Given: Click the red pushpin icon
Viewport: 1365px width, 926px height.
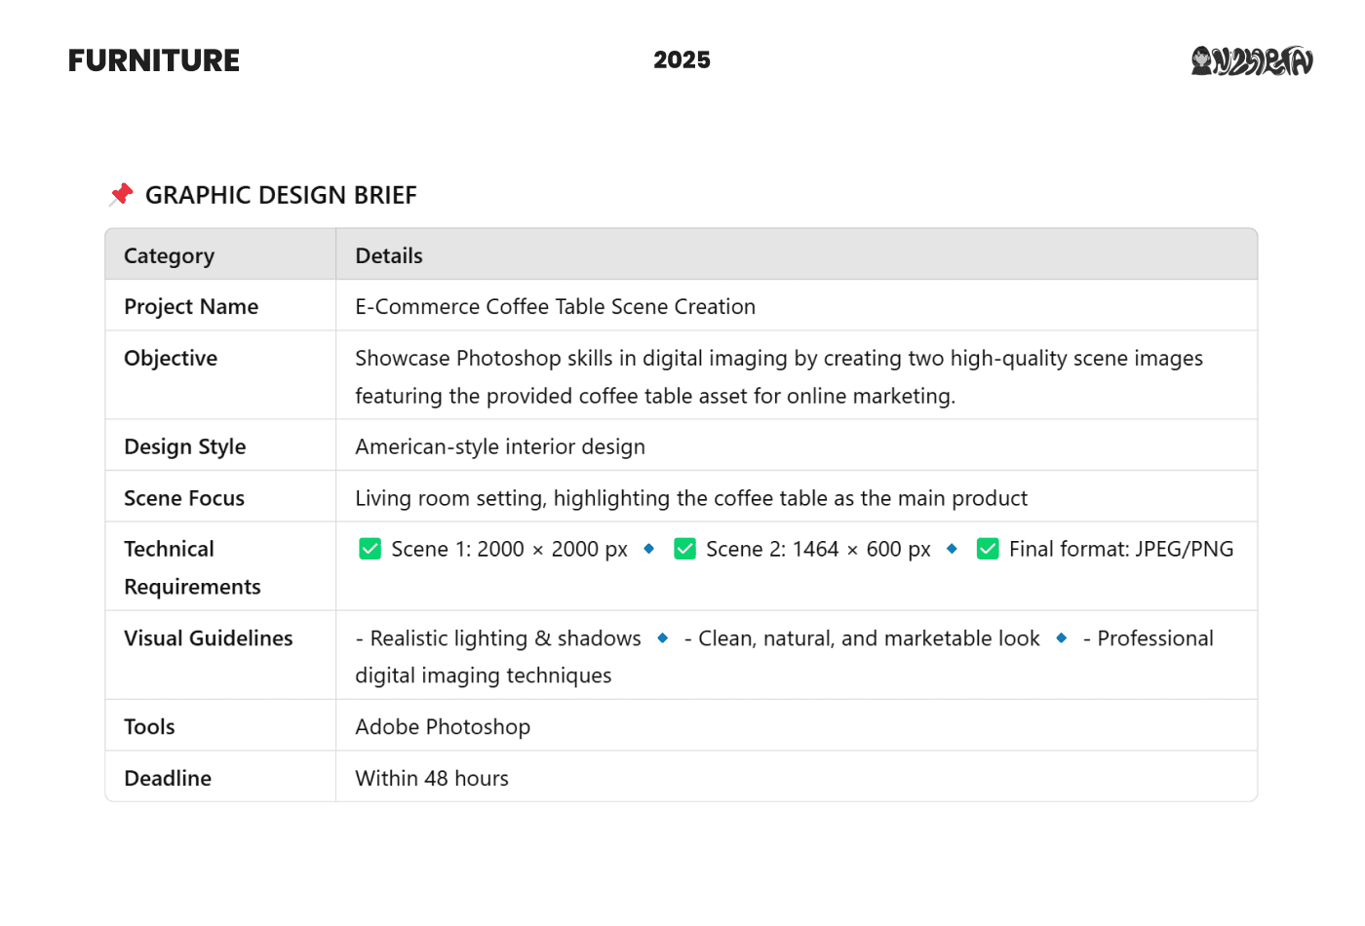Looking at the screenshot, I should coord(121,194).
